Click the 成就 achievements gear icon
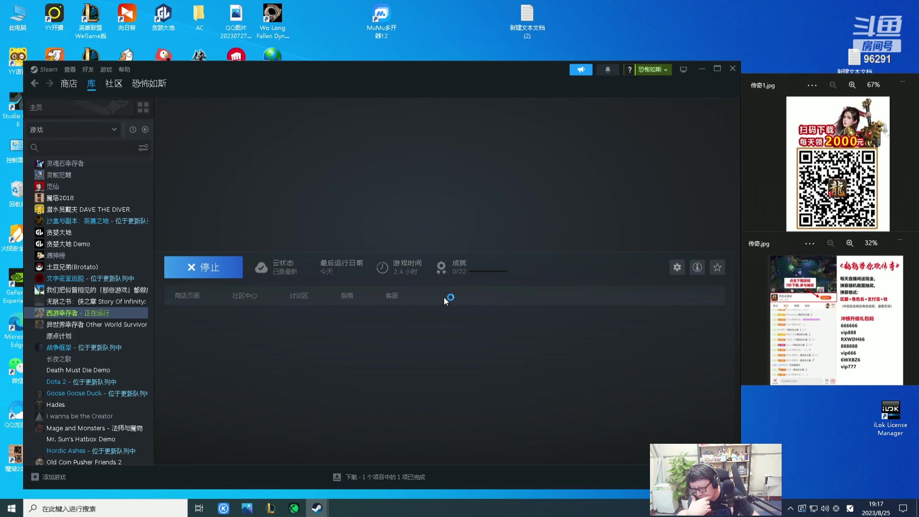The height and width of the screenshot is (517, 919). pyautogui.click(x=441, y=267)
